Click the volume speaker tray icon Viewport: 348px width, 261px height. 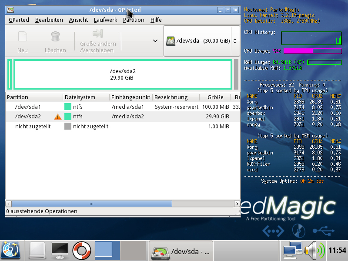(x=315, y=251)
